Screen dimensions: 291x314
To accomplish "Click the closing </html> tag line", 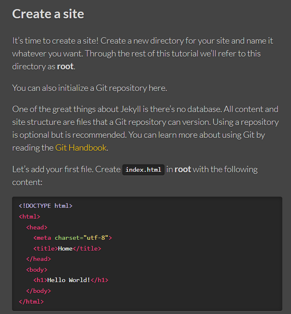I will [31, 302].
